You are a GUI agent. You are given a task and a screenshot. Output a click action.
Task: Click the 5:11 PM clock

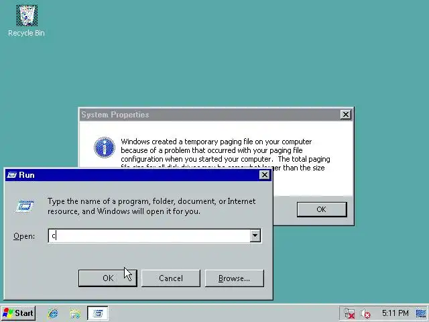click(395, 313)
